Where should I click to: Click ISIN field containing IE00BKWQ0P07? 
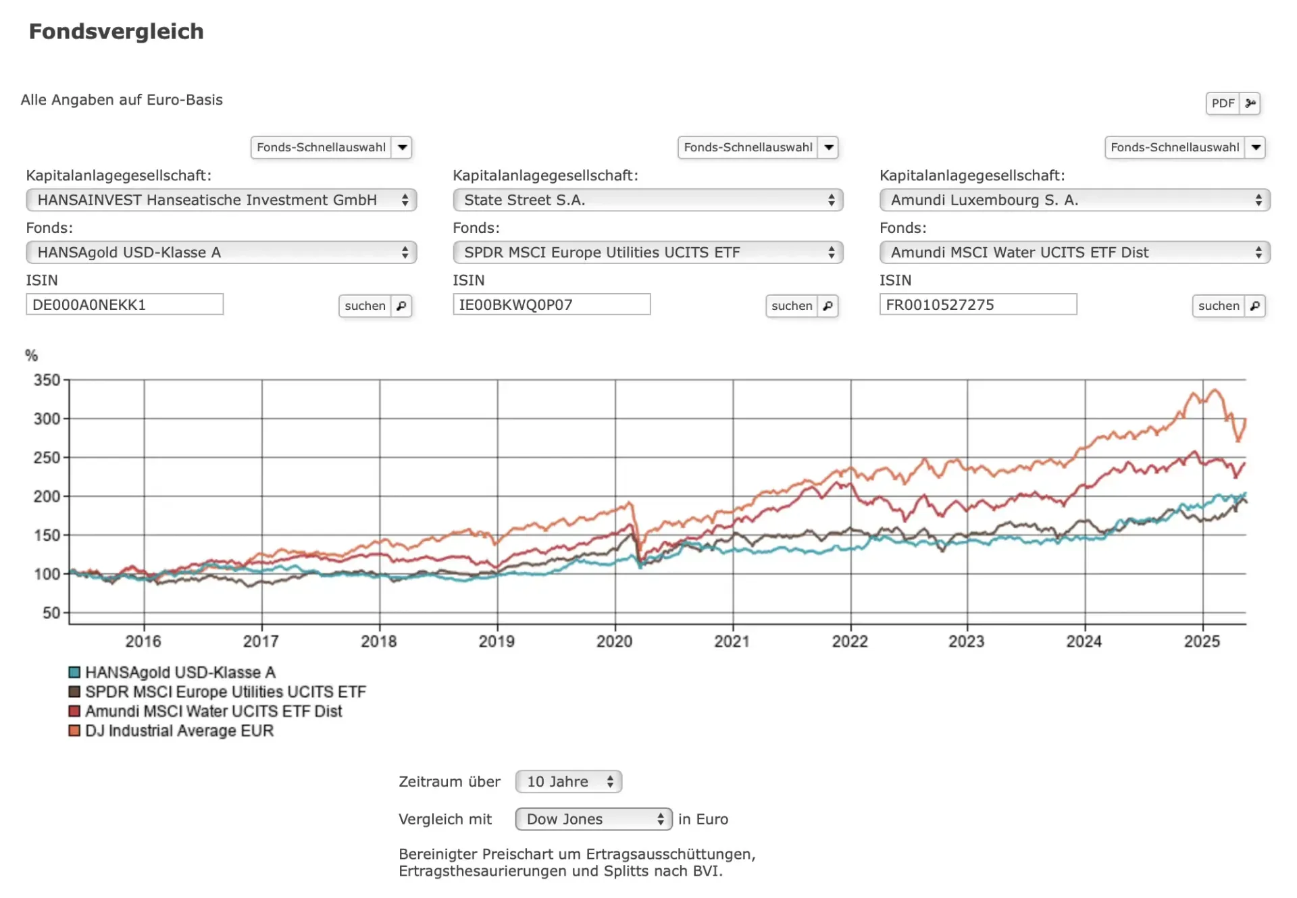tap(552, 305)
